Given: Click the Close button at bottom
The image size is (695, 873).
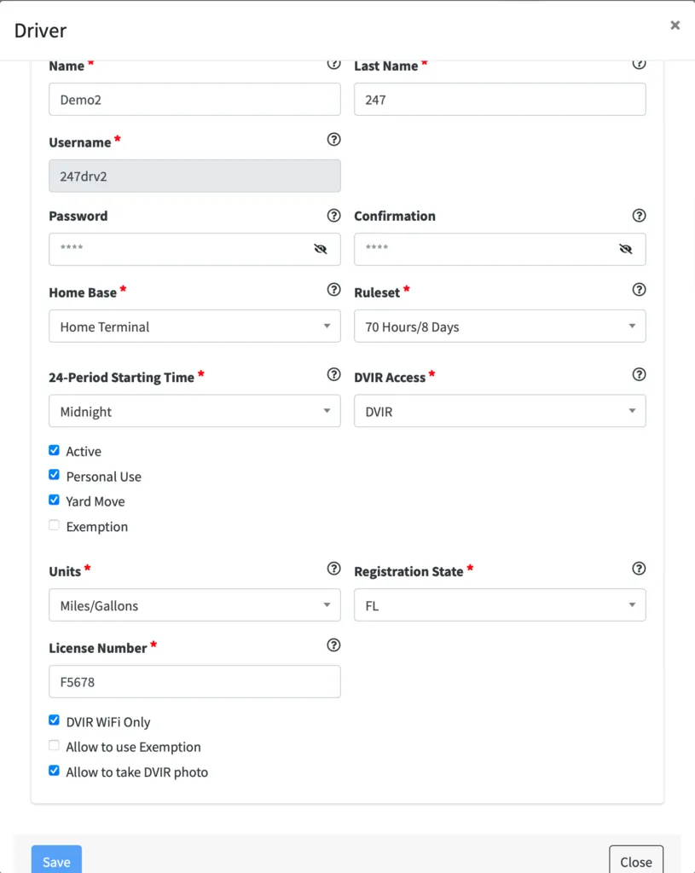Looking at the screenshot, I should (635, 861).
